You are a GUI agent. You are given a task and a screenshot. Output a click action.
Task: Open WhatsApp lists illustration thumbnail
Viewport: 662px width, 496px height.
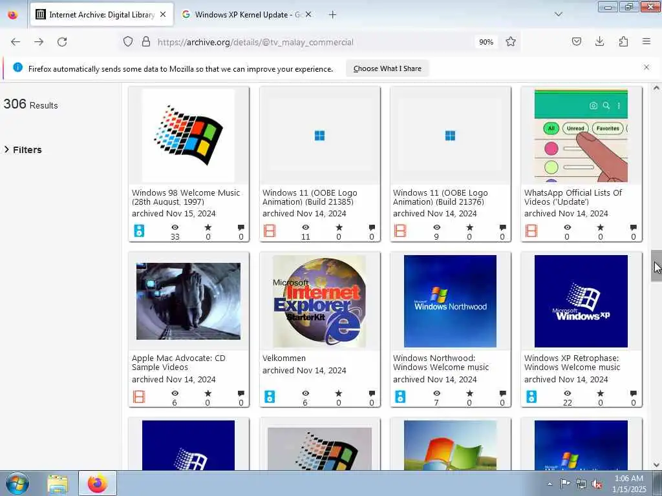pyautogui.click(x=581, y=135)
